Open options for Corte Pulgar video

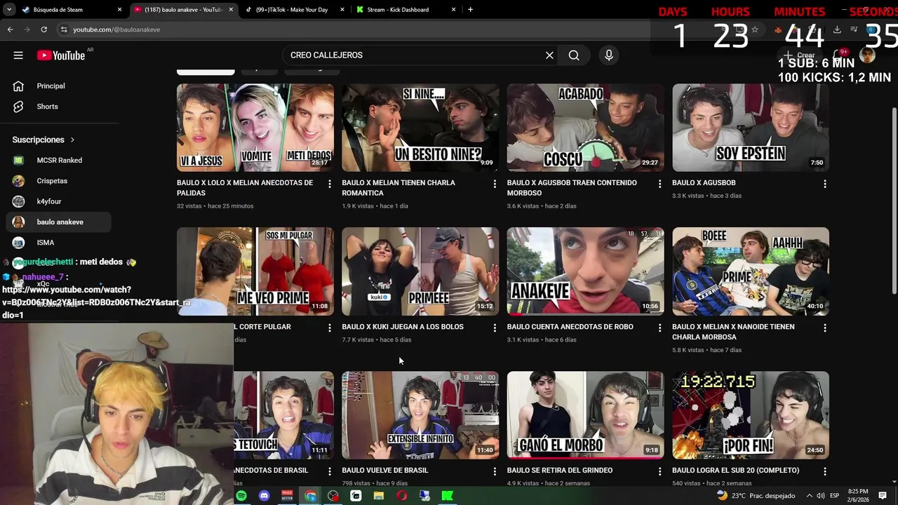pos(329,328)
